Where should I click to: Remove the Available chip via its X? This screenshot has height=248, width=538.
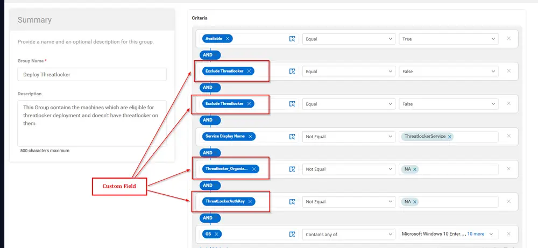(x=228, y=39)
